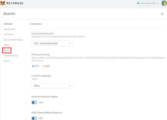Go to the Contacts settings tab

point(9,34)
